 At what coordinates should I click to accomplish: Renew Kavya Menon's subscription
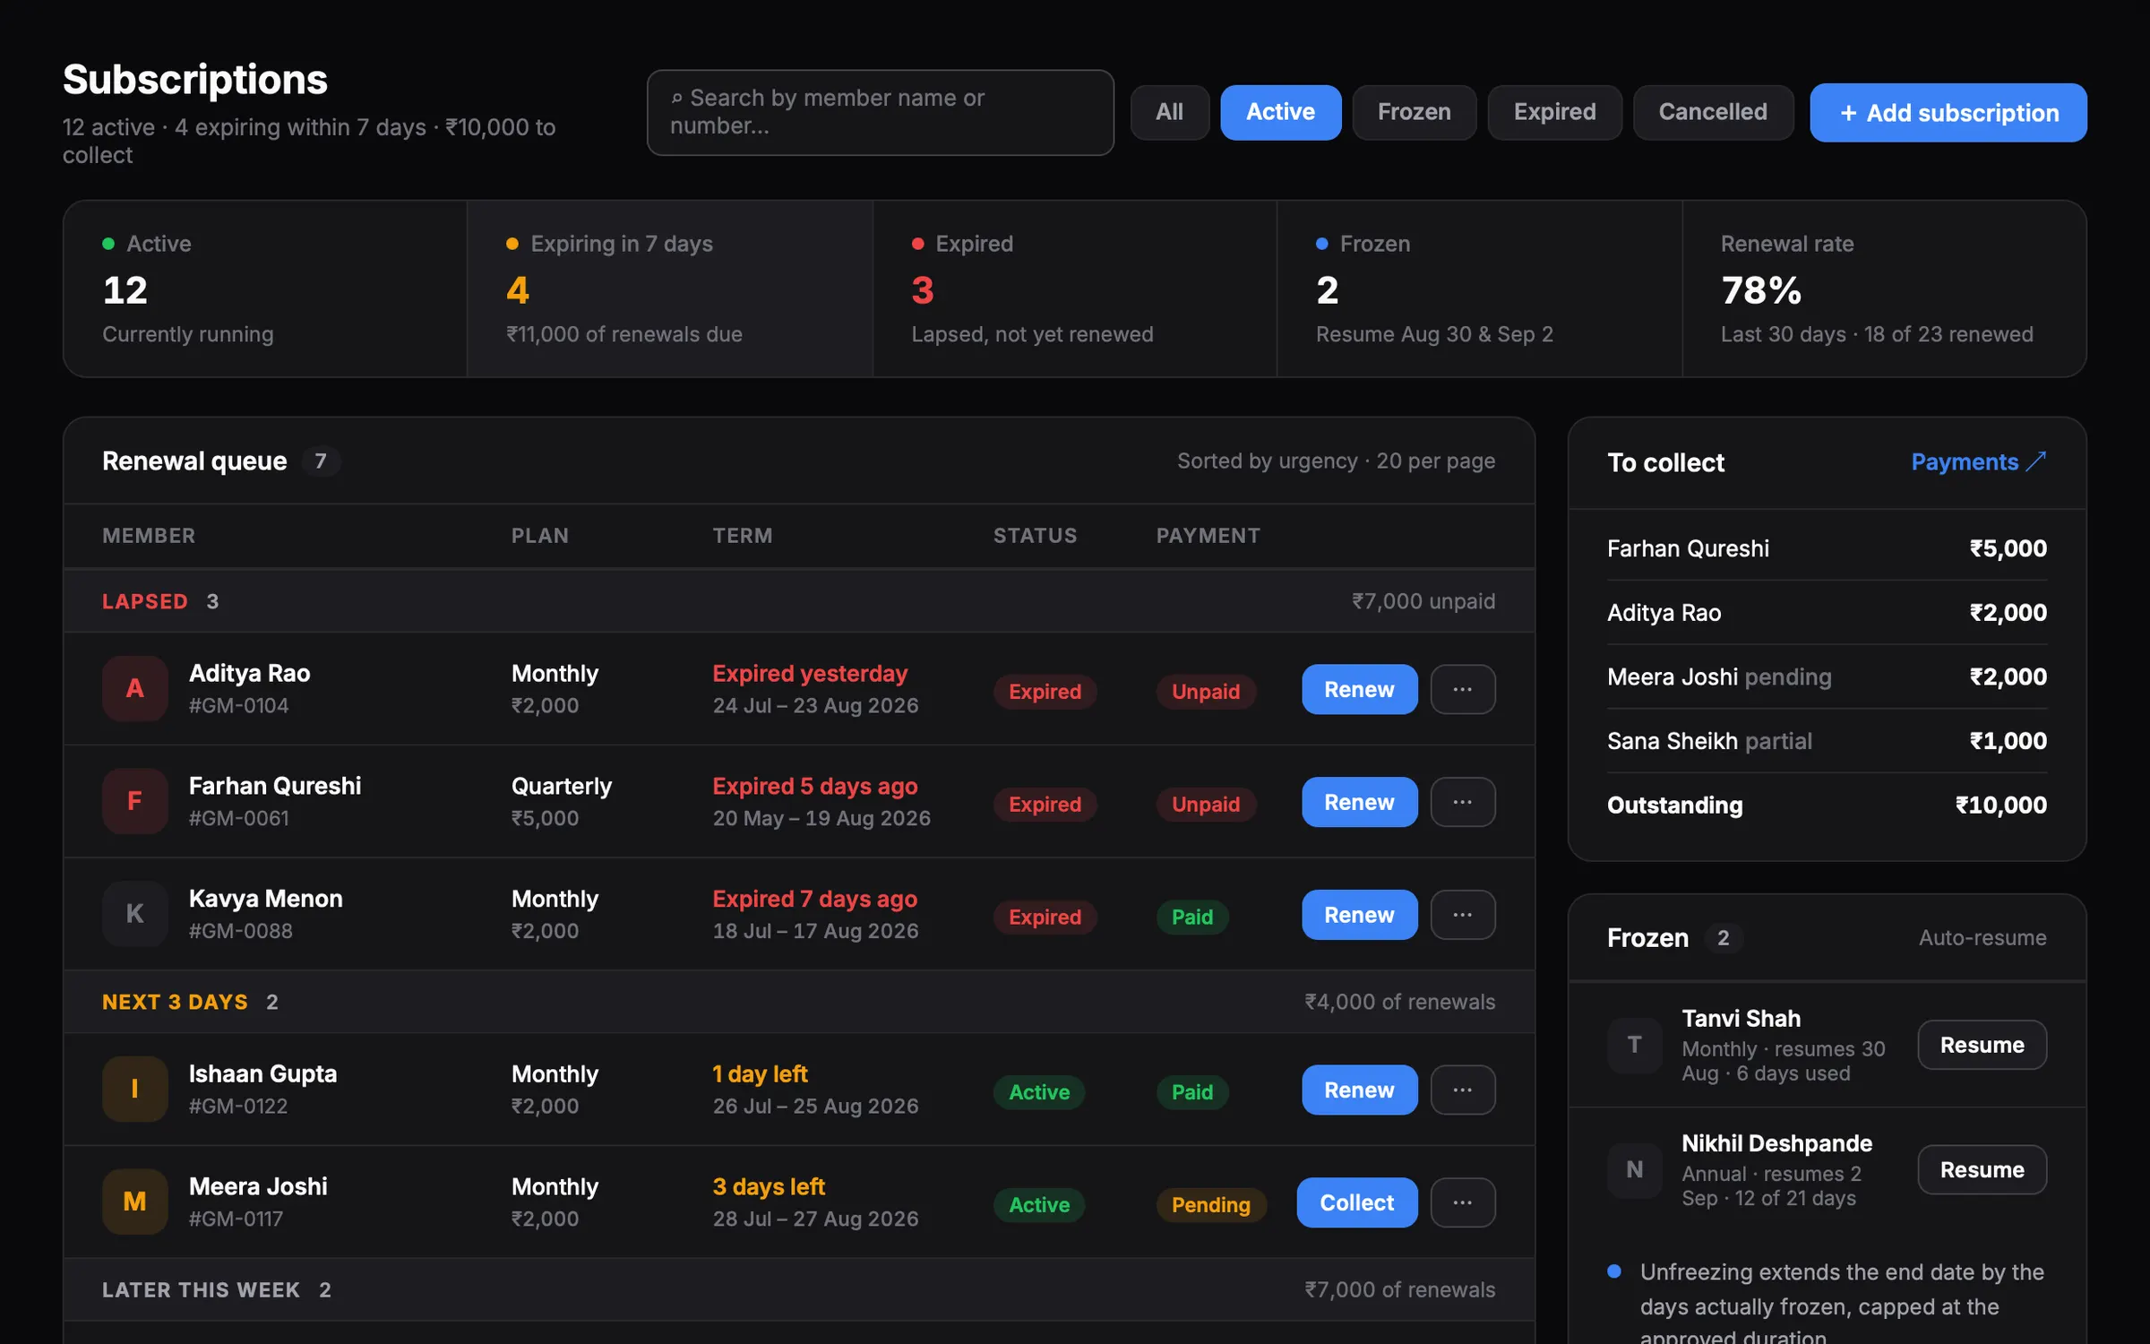[1359, 915]
